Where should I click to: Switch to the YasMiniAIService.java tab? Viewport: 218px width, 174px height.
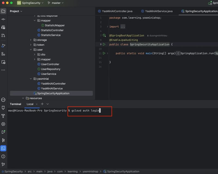(x=157, y=11)
